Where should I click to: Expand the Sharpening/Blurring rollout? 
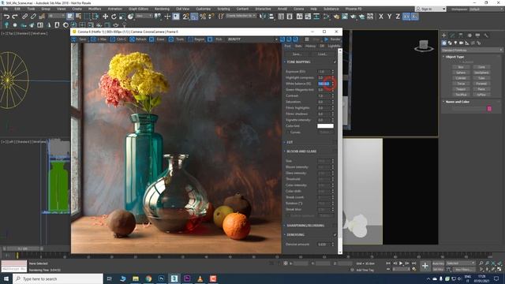pyautogui.click(x=285, y=226)
